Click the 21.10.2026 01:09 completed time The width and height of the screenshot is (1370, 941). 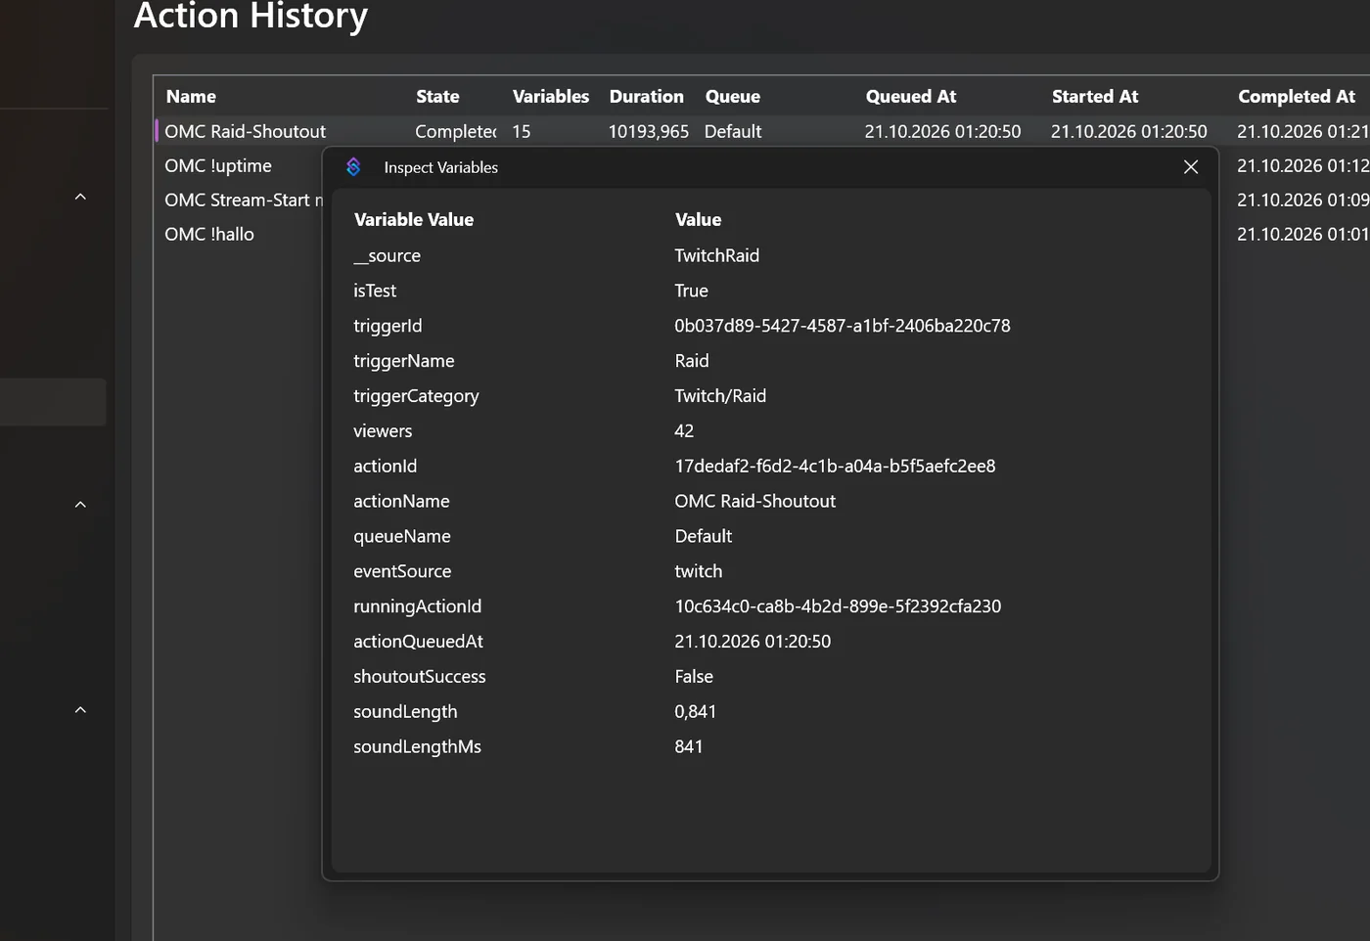click(1302, 200)
